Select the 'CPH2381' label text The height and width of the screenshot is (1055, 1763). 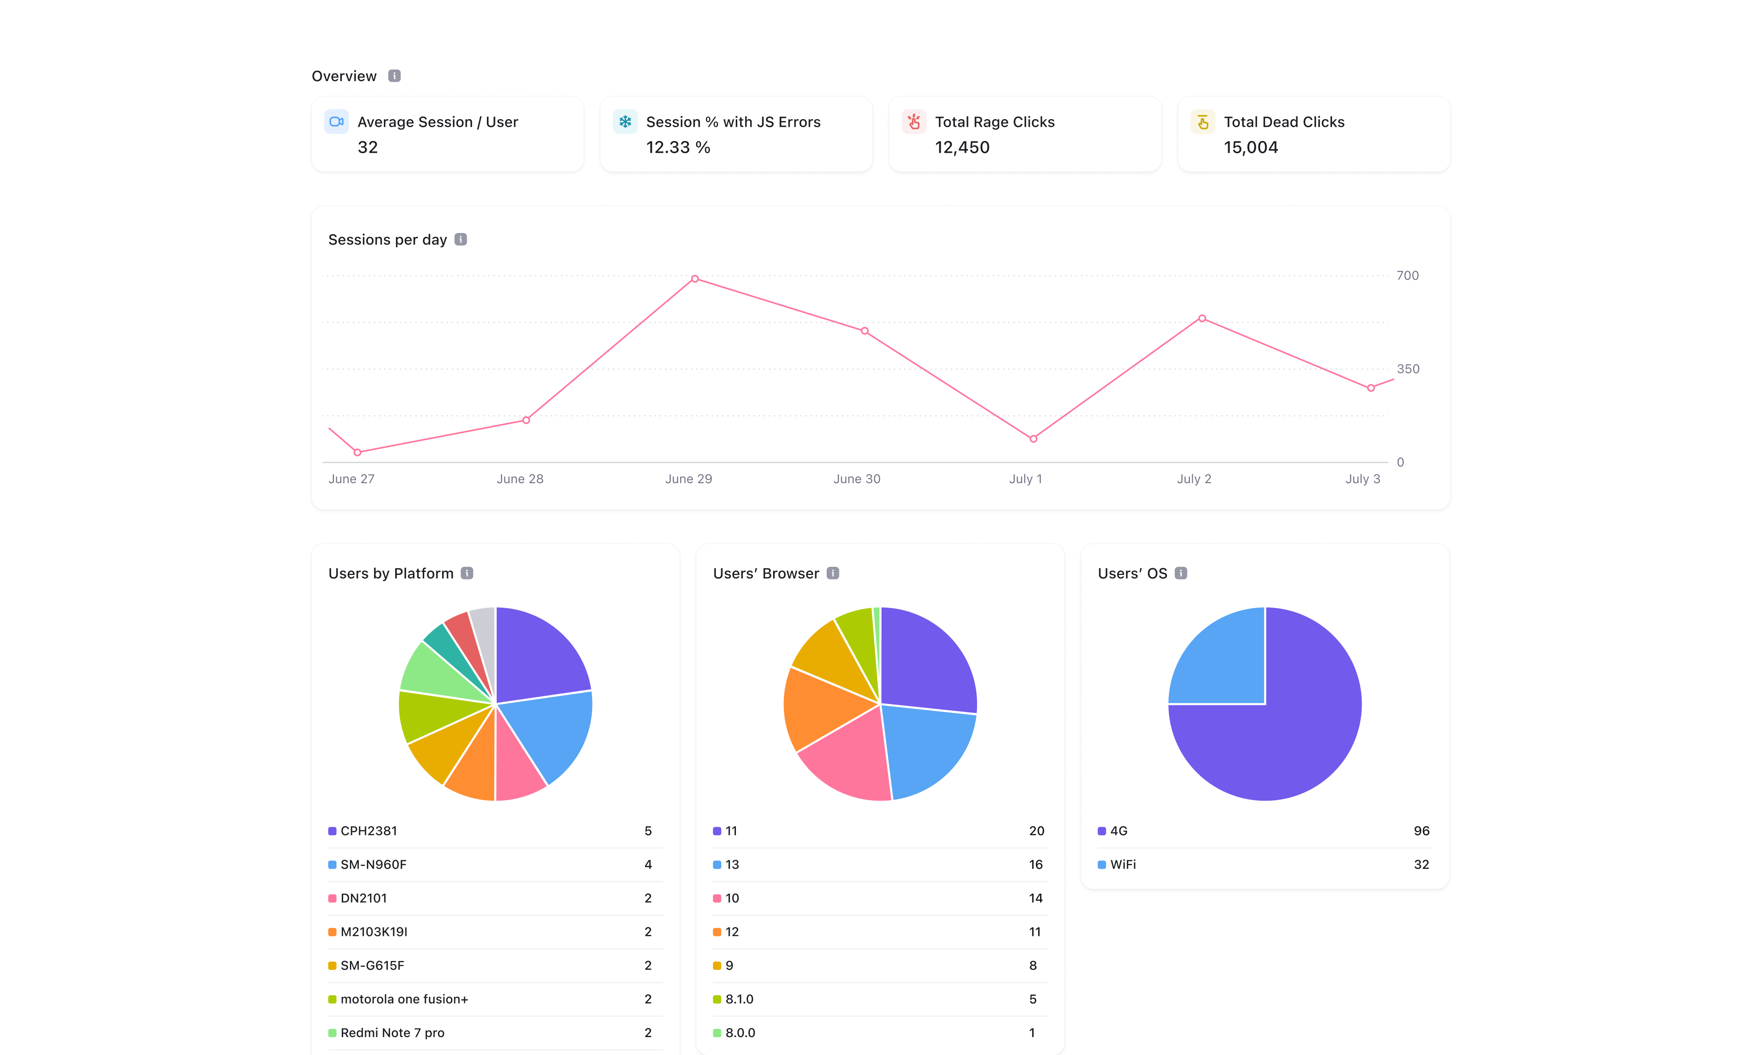pyautogui.click(x=369, y=831)
